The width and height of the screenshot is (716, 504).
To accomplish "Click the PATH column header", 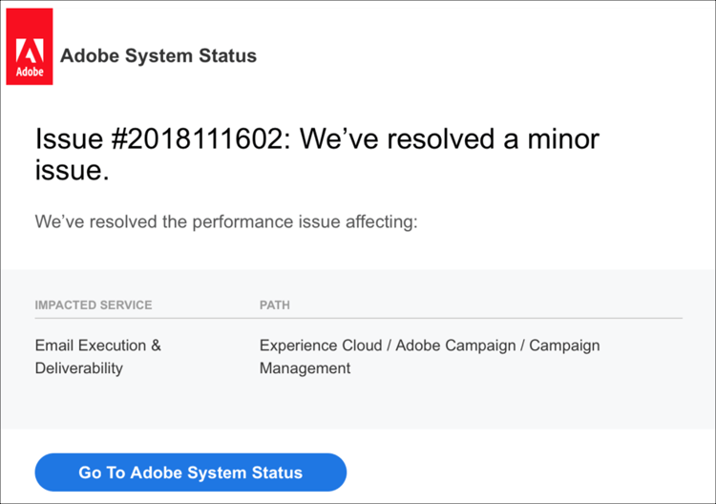I will click(275, 305).
